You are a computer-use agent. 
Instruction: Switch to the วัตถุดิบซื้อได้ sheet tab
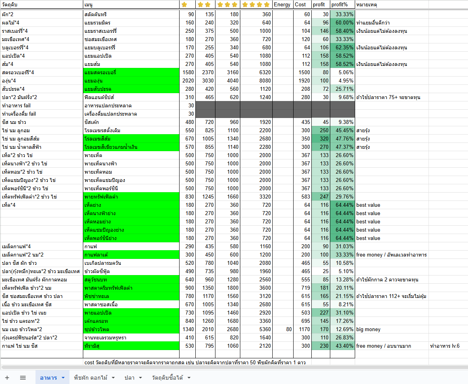tap(167, 378)
